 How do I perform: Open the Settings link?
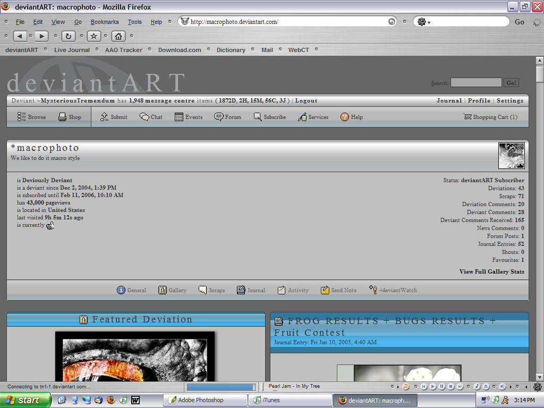(510, 100)
